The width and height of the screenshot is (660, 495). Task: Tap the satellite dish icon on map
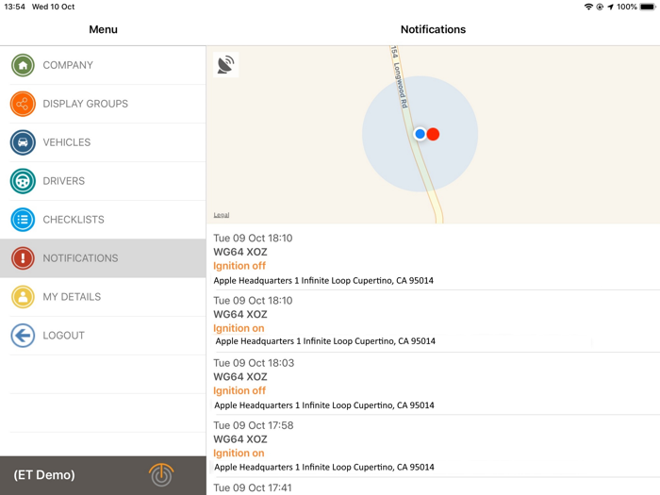[226, 65]
